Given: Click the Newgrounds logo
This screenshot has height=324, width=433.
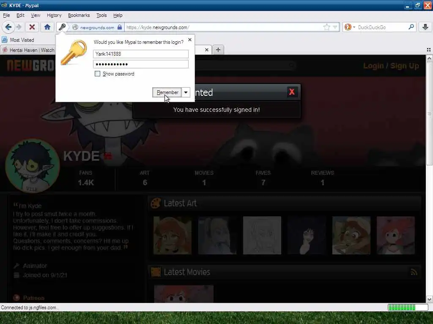Looking at the screenshot, I should (x=31, y=65).
